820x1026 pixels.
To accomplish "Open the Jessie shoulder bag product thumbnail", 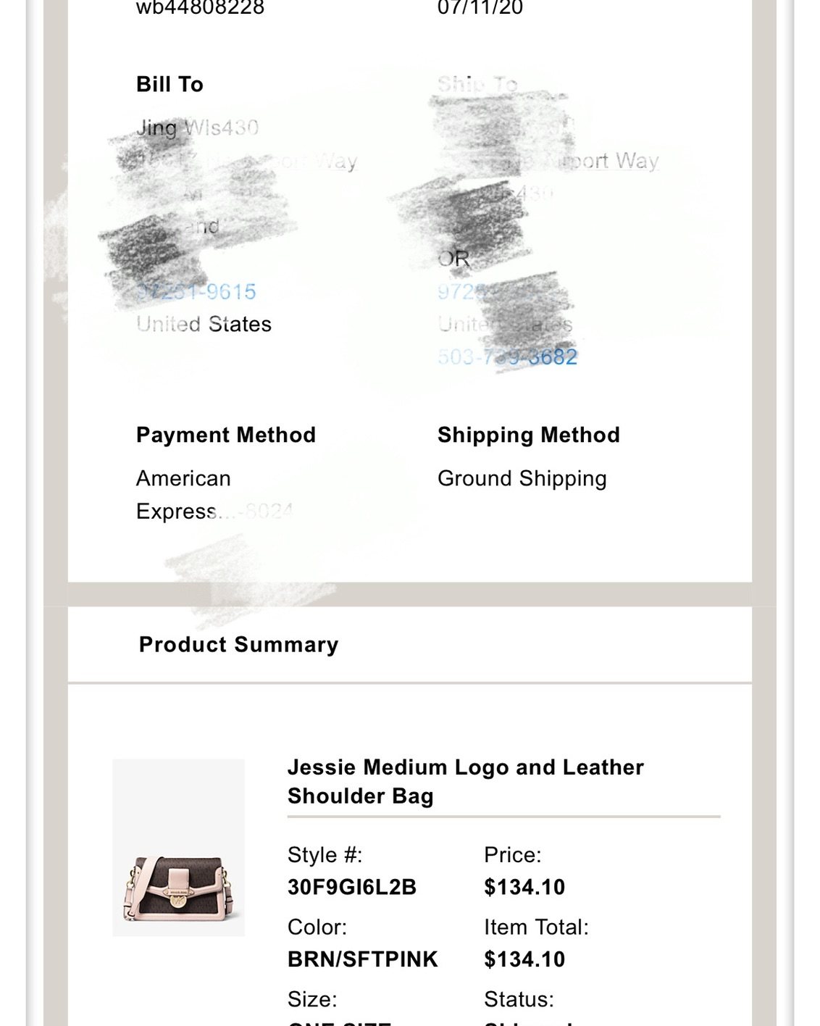I will [x=178, y=848].
